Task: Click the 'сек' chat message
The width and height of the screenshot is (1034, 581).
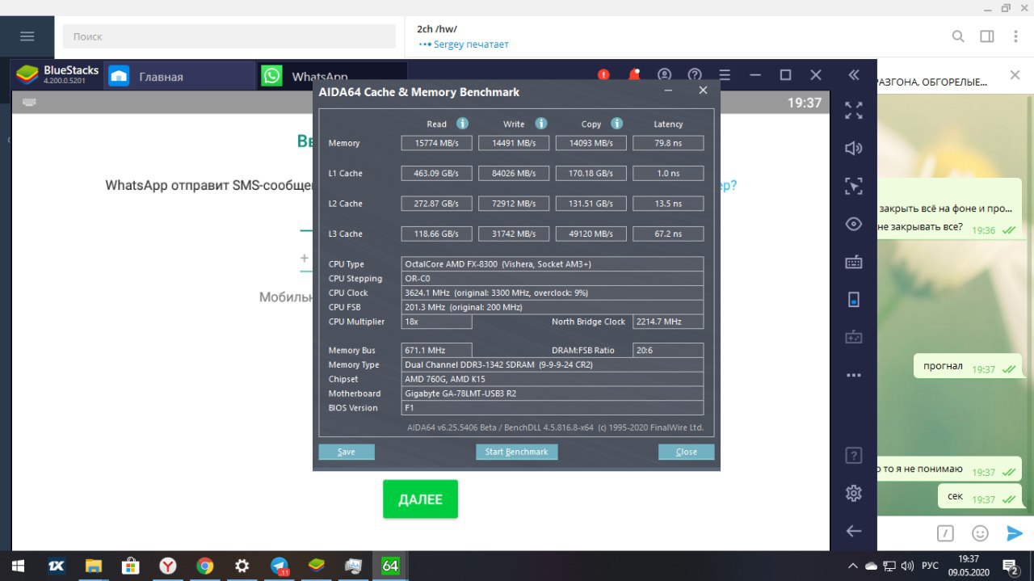Action: (x=980, y=497)
